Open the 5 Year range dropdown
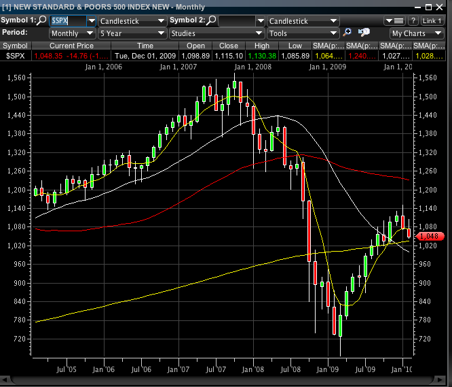452x387 pixels. (x=132, y=33)
